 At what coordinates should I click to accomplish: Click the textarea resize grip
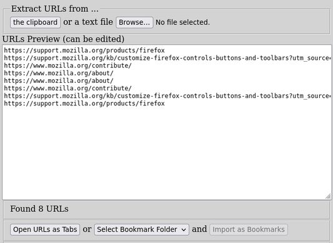point(328,196)
